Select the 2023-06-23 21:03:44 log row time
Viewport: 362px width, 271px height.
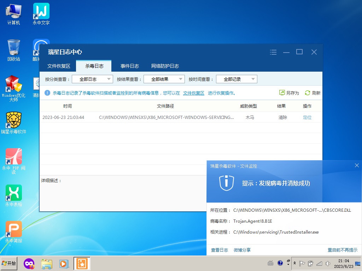[x=63, y=117]
